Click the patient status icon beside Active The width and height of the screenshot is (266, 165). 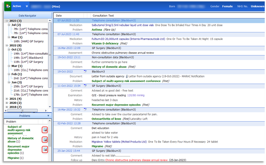pos(8,6)
